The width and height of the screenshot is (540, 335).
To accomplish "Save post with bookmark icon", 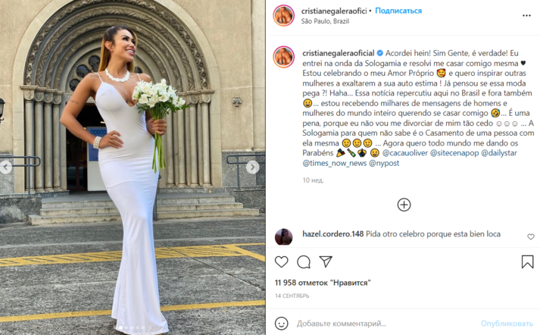I will [x=527, y=262].
